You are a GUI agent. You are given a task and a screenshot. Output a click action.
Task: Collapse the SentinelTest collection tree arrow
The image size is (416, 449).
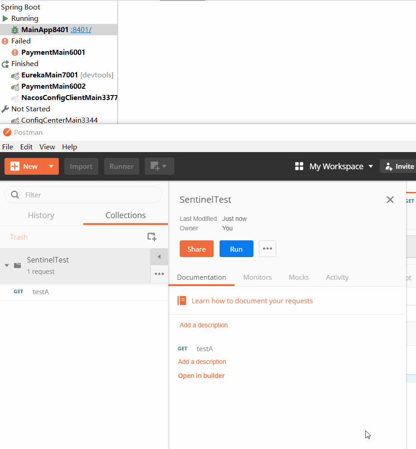(x=7, y=265)
